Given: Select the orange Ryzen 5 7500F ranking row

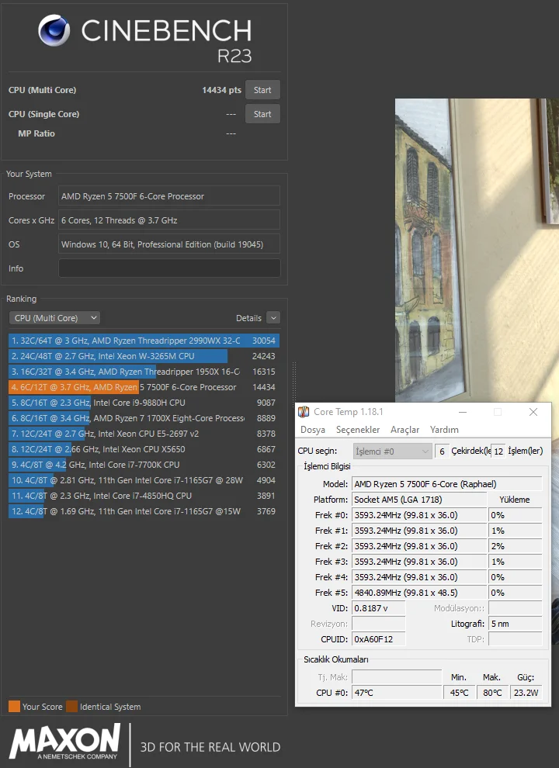Looking at the screenshot, I should [x=144, y=387].
